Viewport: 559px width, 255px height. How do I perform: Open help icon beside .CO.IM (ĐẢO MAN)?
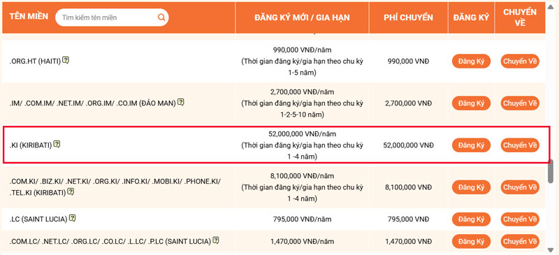pos(181,102)
